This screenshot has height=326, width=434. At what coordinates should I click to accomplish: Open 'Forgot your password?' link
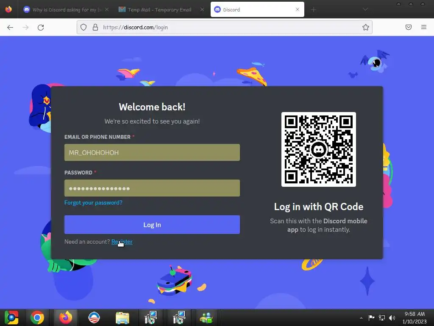[93, 202]
